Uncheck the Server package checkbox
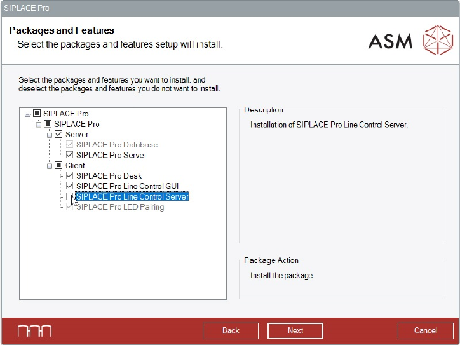460x345 pixels. click(x=58, y=134)
